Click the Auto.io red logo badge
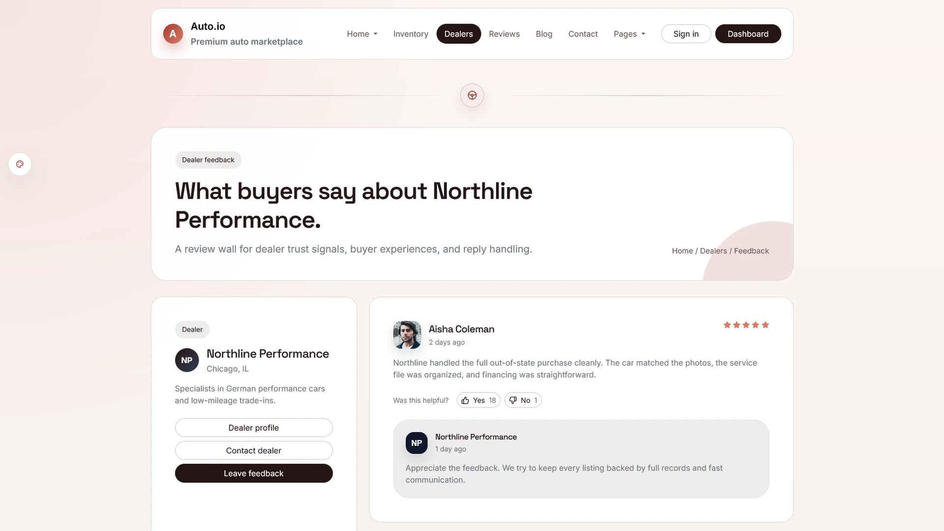944x531 pixels. (173, 33)
